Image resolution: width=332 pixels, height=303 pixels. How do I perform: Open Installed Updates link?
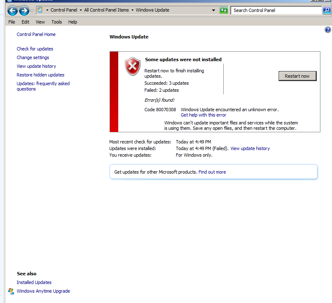coord(34,282)
